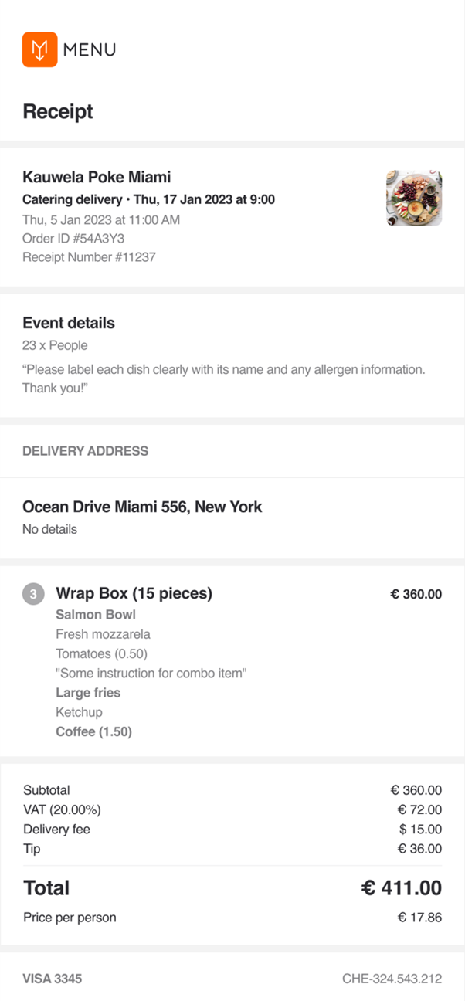Click the restaurant food thumbnail image
This screenshot has width=465, height=1001.
pos(414,198)
